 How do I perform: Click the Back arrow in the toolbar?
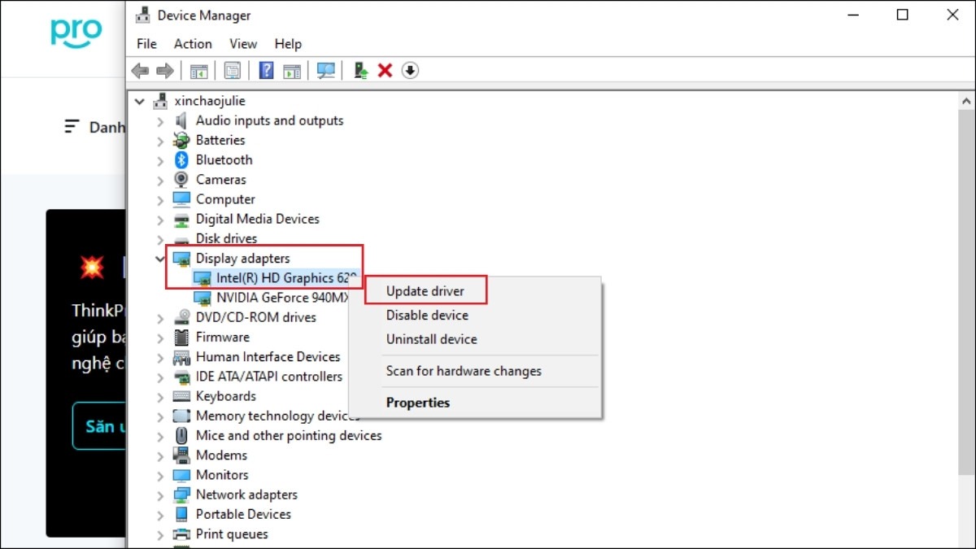click(141, 71)
